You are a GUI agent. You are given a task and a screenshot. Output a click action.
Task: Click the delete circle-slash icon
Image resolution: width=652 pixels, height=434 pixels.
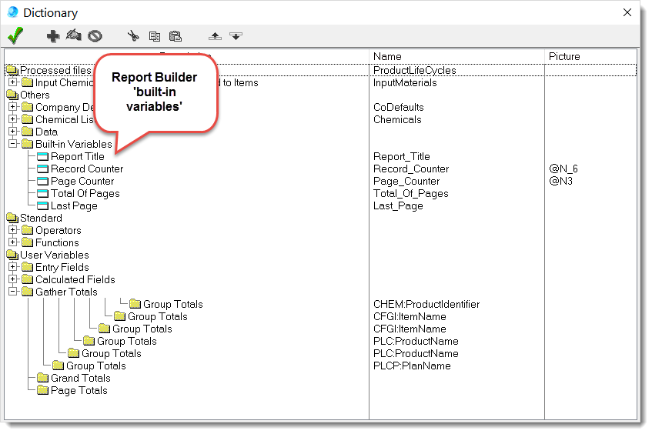pyautogui.click(x=95, y=36)
